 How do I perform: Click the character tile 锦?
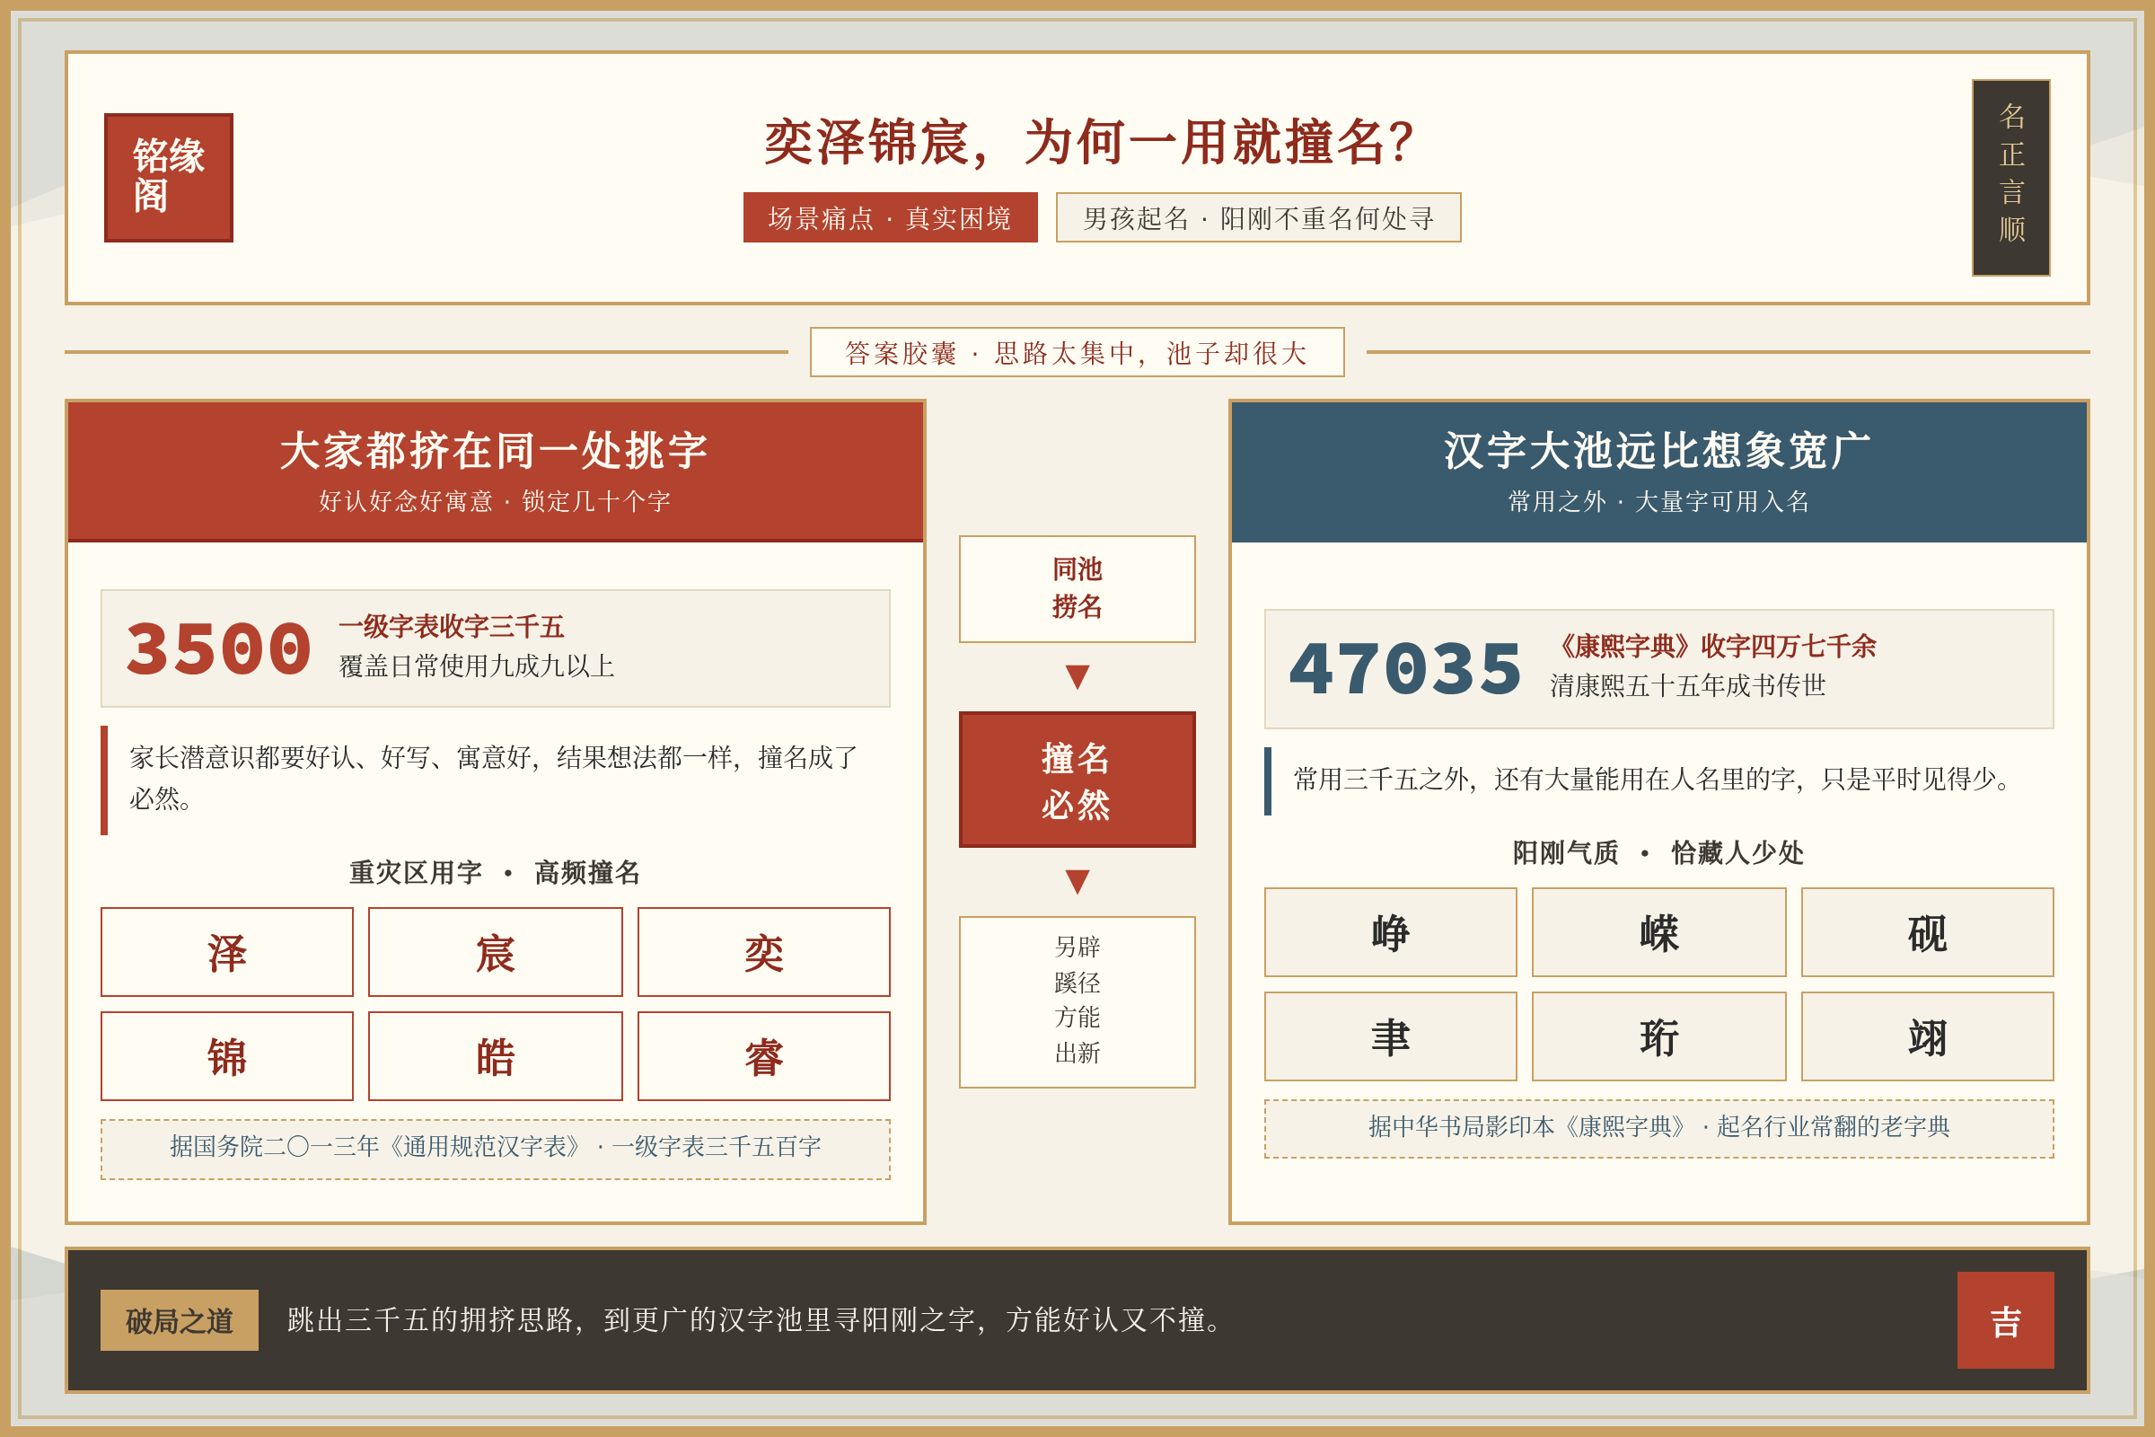[227, 1056]
